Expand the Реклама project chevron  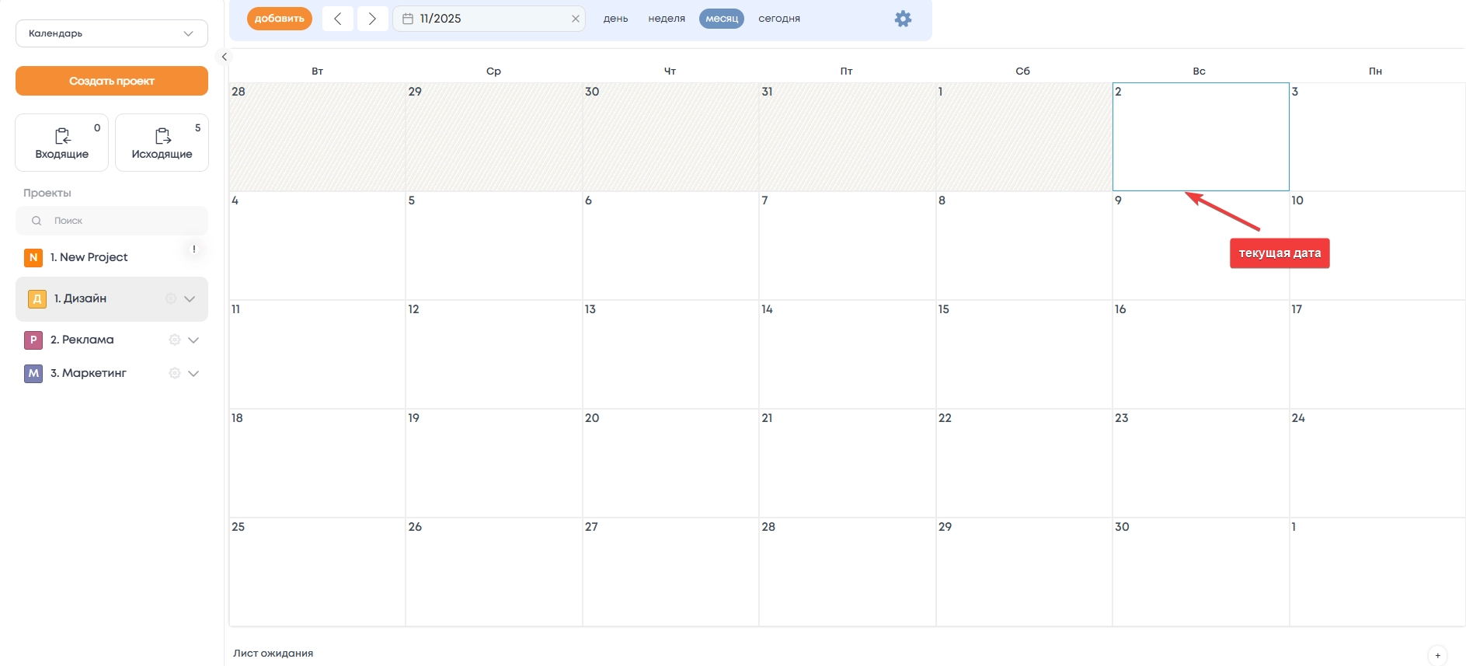pyautogui.click(x=194, y=340)
